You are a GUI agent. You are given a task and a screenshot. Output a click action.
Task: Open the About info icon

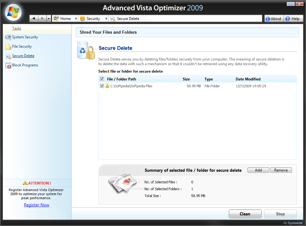pyautogui.click(x=268, y=19)
